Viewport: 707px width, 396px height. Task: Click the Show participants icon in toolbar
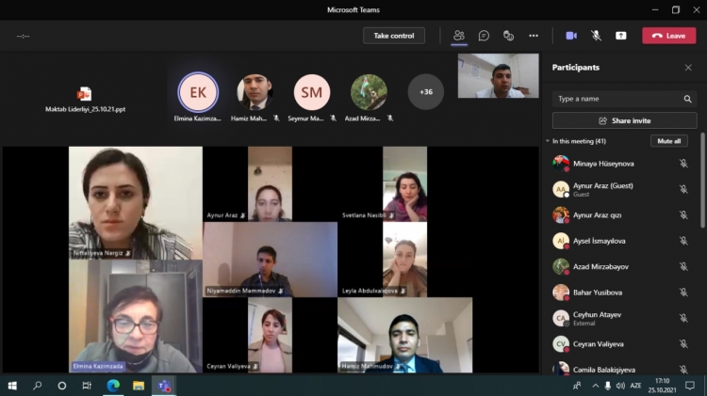[x=459, y=36]
